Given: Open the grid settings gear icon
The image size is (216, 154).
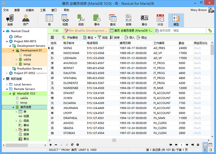Looking at the screenshot, I should click(x=198, y=145).
